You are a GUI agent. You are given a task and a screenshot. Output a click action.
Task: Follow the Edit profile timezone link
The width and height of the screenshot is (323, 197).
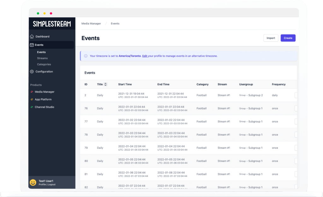pyautogui.click(x=145, y=56)
